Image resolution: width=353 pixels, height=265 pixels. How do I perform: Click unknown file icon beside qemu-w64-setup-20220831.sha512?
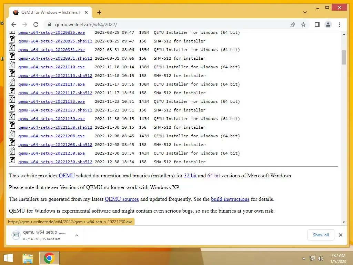click(x=12, y=56)
